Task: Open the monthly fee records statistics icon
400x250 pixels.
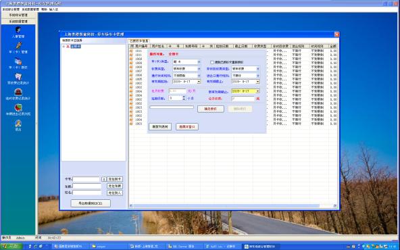Action: tap(18, 76)
